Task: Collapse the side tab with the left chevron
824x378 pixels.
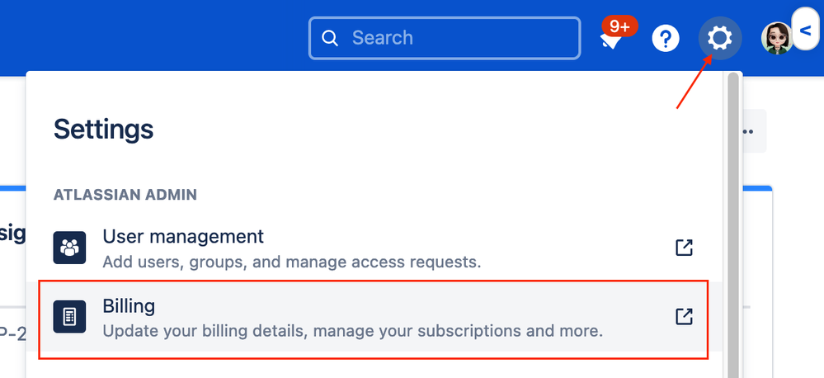Action: coord(806,30)
